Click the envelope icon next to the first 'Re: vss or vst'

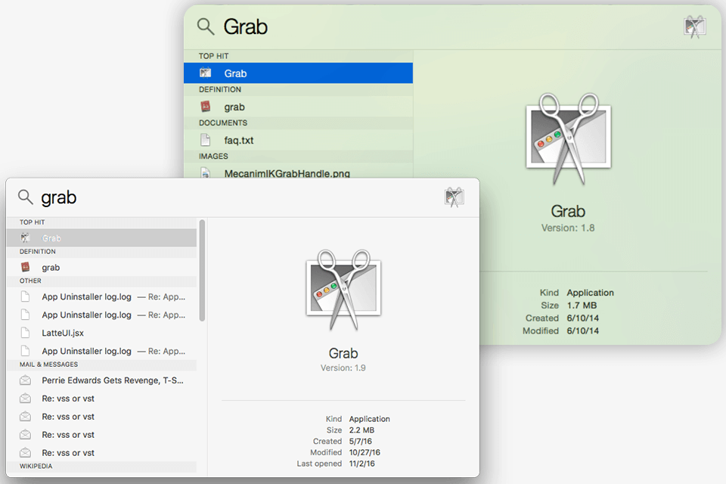[25, 399]
